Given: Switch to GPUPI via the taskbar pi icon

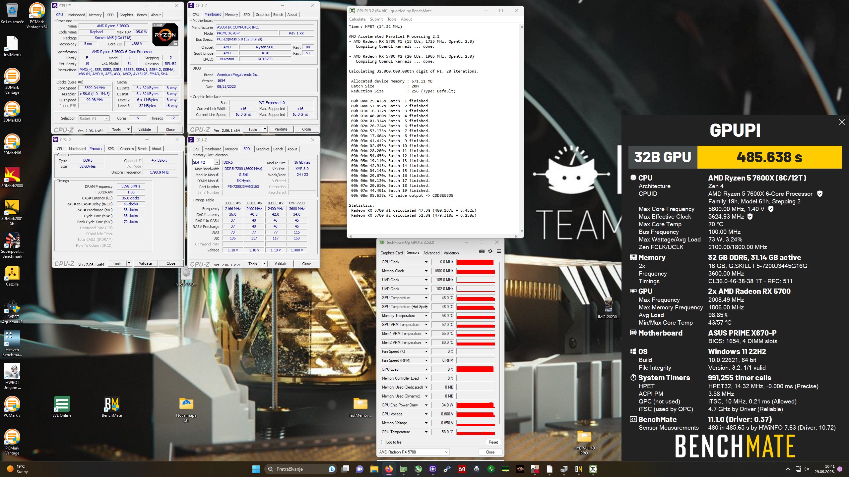Looking at the screenshot, I should [593, 469].
